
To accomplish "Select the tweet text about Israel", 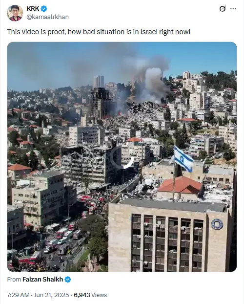I will pos(99,32).
